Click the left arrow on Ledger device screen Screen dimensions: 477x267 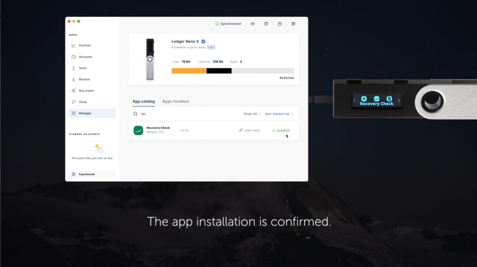pyautogui.click(x=355, y=100)
